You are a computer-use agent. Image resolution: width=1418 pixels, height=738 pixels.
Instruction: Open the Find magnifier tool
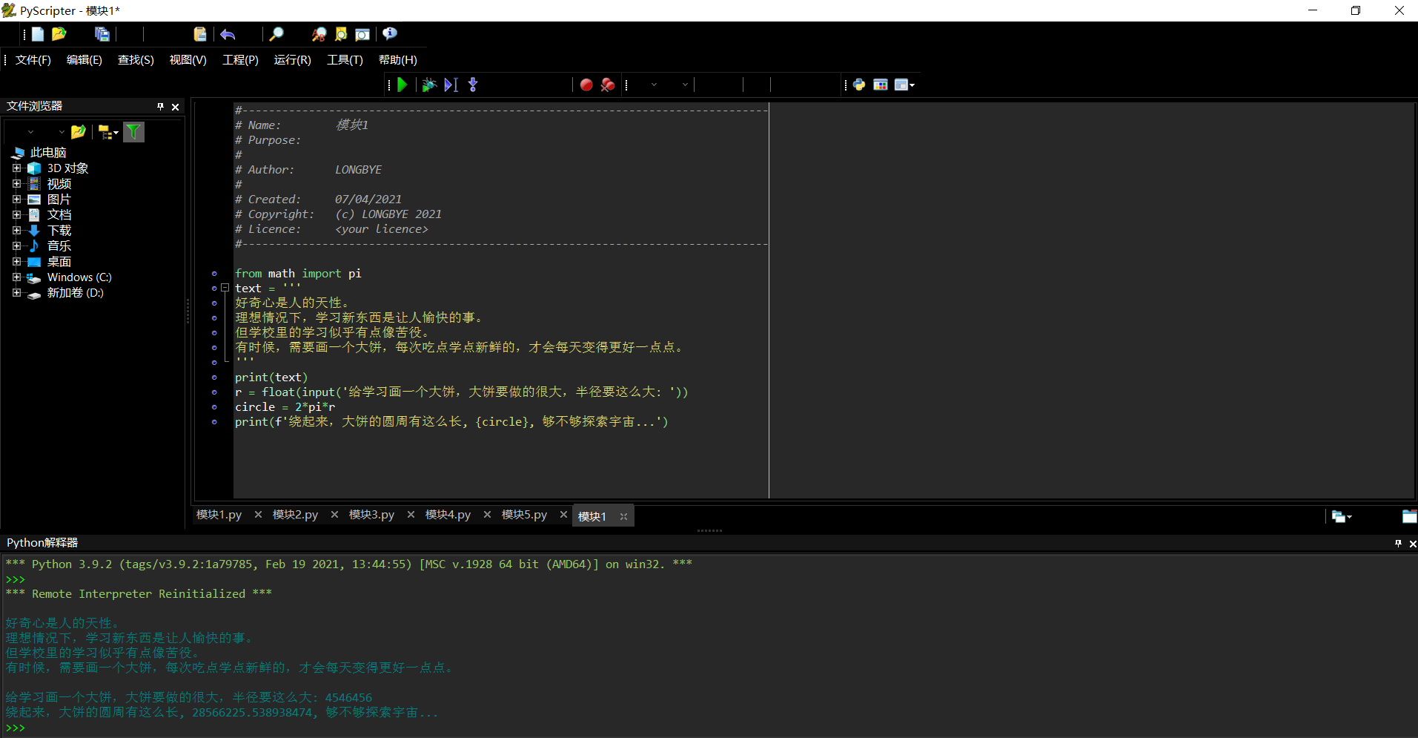[x=276, y=34]
